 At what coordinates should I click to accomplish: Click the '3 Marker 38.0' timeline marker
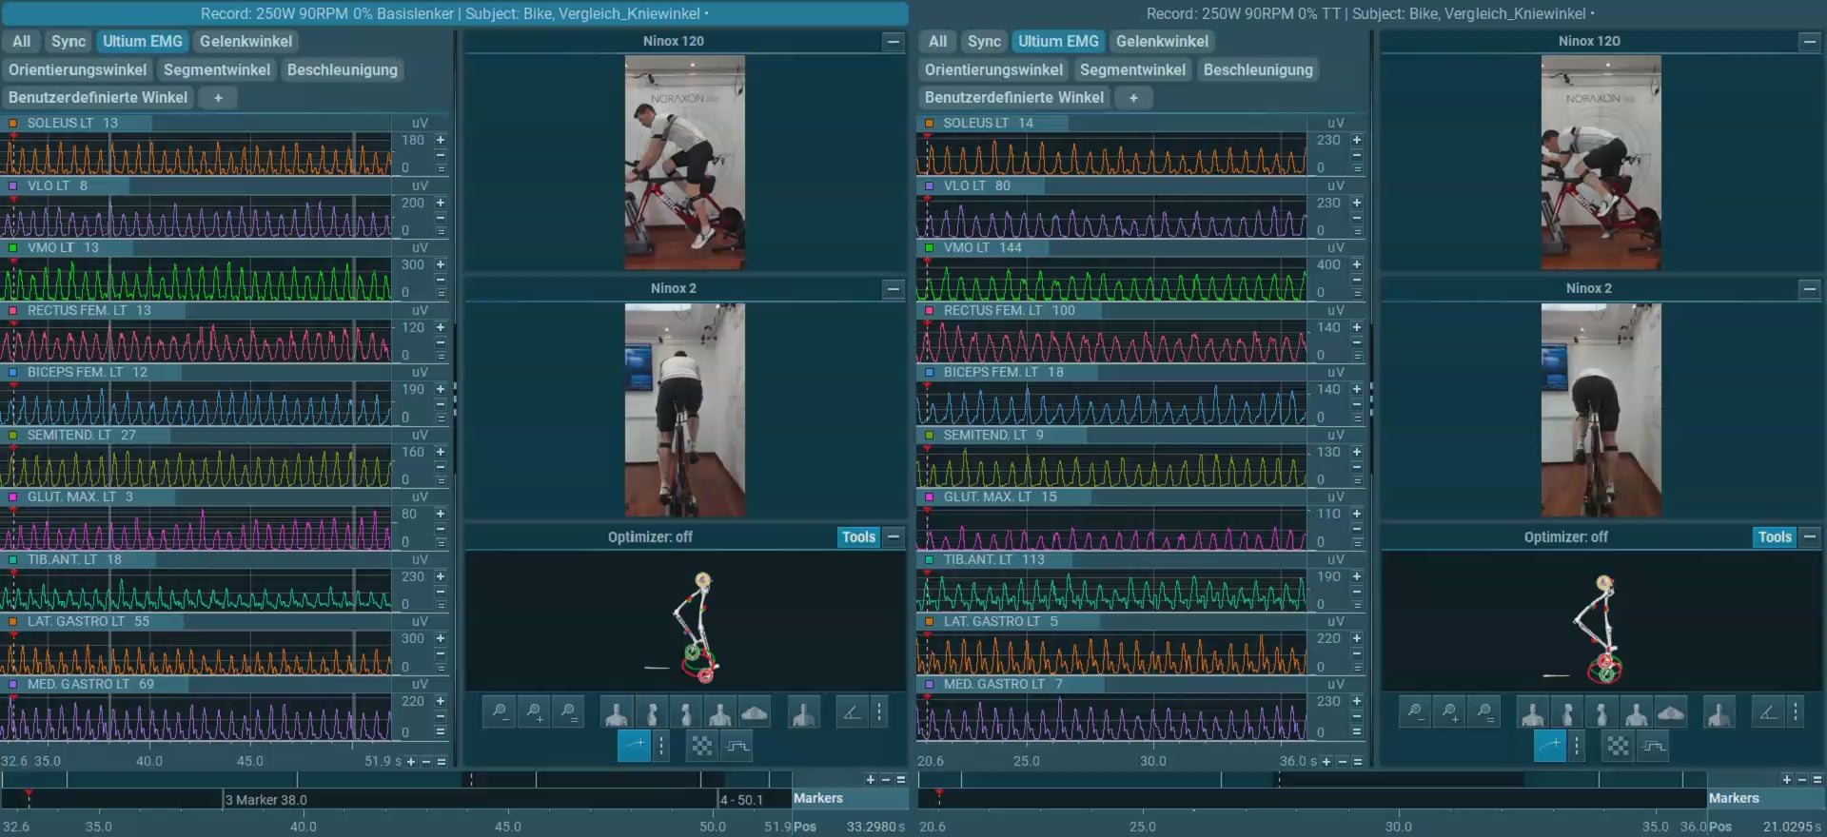pyautogui.click(x=266, y=800)
